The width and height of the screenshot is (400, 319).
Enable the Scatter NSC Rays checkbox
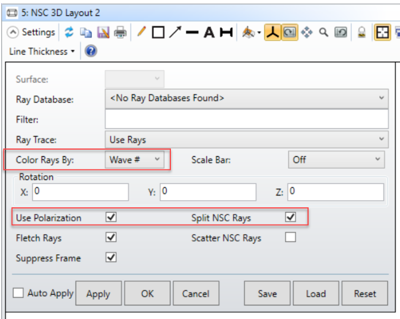click(x=290, y=238)
